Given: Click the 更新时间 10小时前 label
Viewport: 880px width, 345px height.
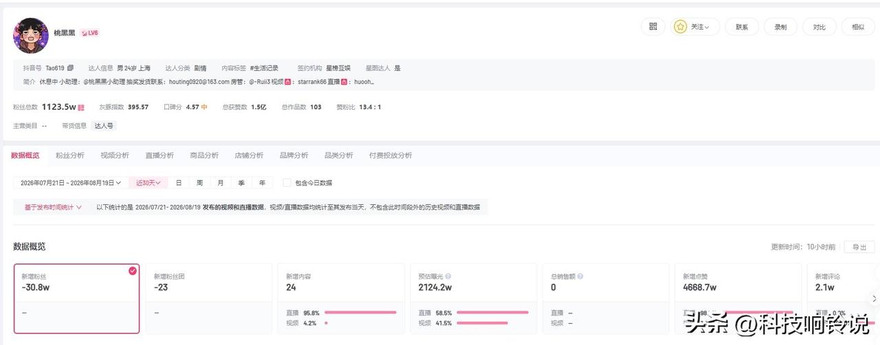Looking at the screenshot, I should (x=804, y=247).
